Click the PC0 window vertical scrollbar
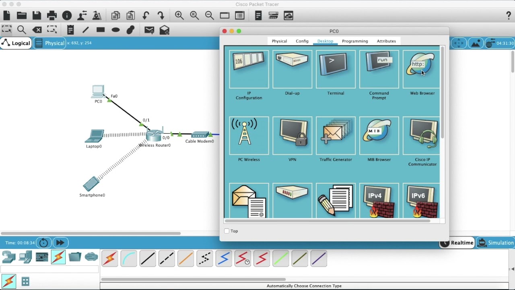This screenshot has width=515, height=290. click(443, 93)
